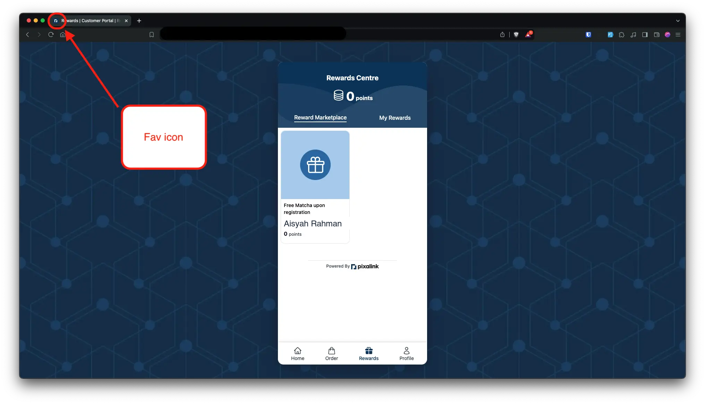705x404 pixels.
Task: Click the Aisyah Rahman name text
Action: (313, 224)
